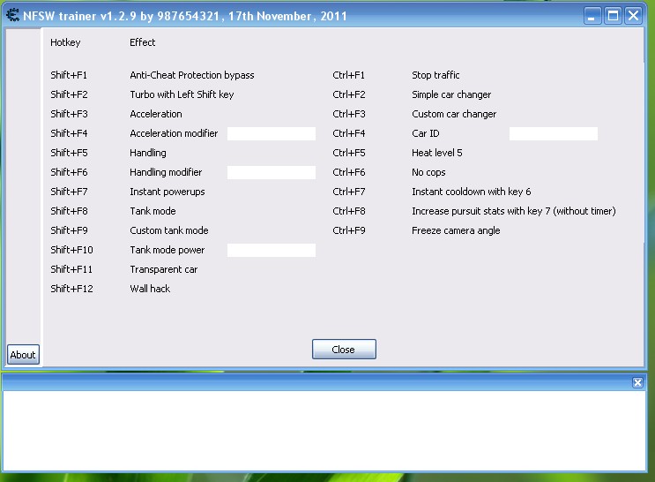Click the Handling effect label beside Shift+F5
655x482 pixels.
click(148, 153)
